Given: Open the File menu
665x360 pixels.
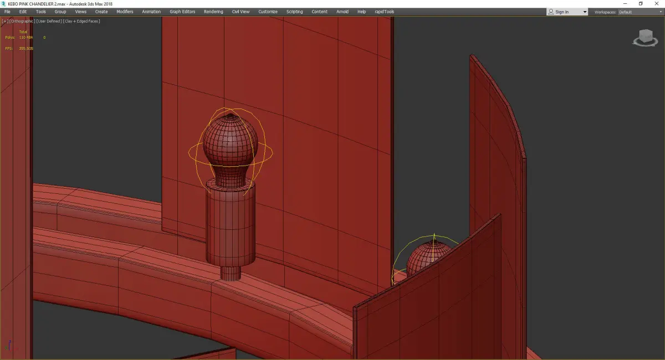Looking at the screenshot, I should click(x=7, y=12).
